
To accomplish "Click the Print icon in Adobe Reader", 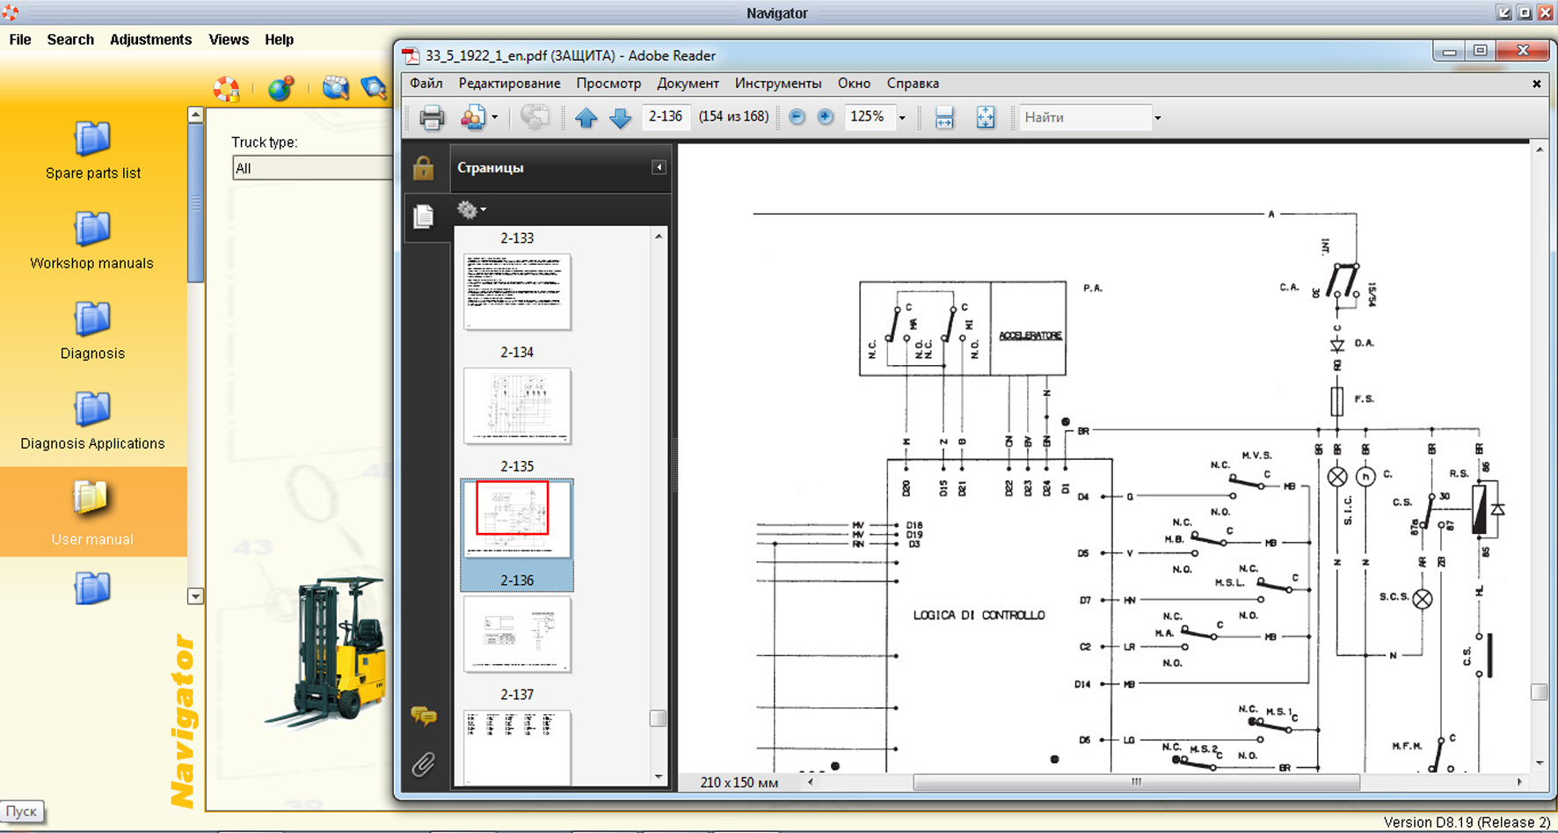I will tap(432, 117).
